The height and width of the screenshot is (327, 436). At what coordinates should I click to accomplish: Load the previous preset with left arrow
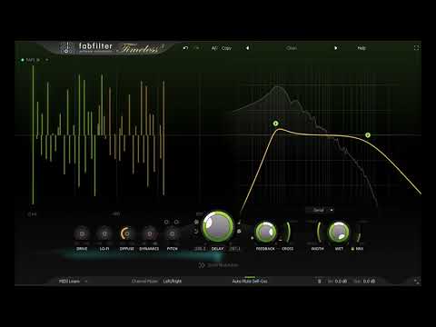tap(247, 48)
